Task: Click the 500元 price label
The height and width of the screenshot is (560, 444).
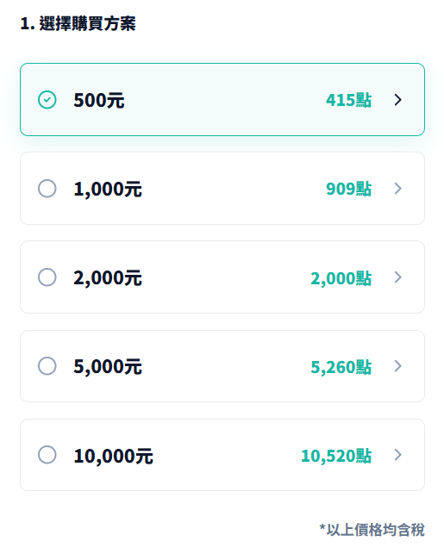Action: (99, 100)
